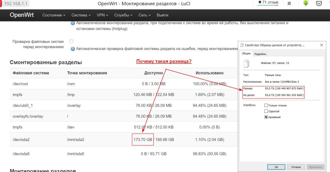Click the info icon beside filesystem check description
Viewport: 330px width, 172px height.
tap(73, 49)
